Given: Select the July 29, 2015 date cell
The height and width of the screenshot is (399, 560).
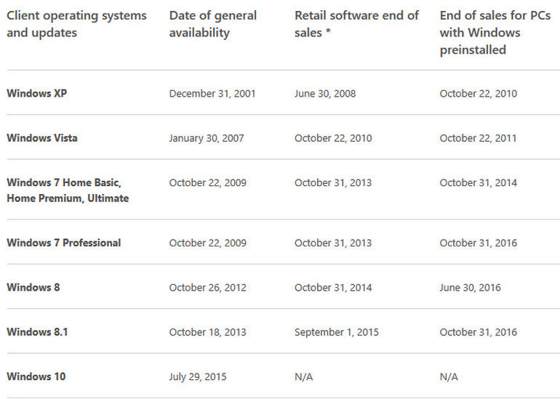Looking at the screenshot, I should [199, 376].
